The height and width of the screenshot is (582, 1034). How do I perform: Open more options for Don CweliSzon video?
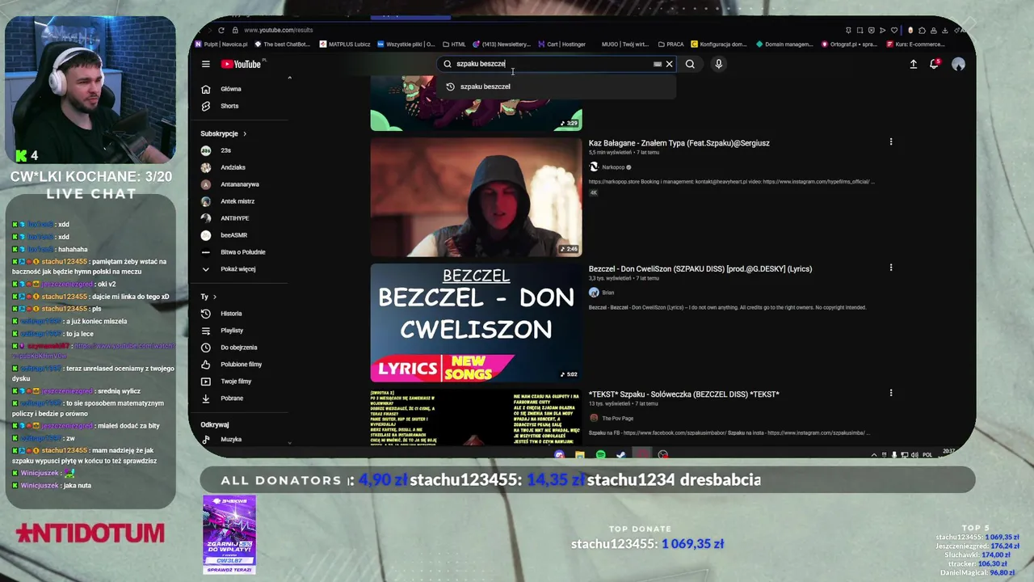[x=891, y=268]
